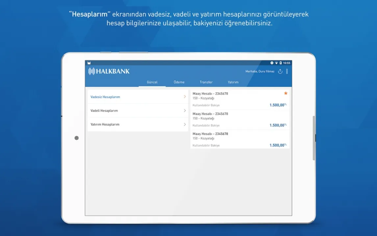The height and width of the screenshot is (236, 377).
Task: Select the Vadeli Hesaplarım label
Action: 104,111
